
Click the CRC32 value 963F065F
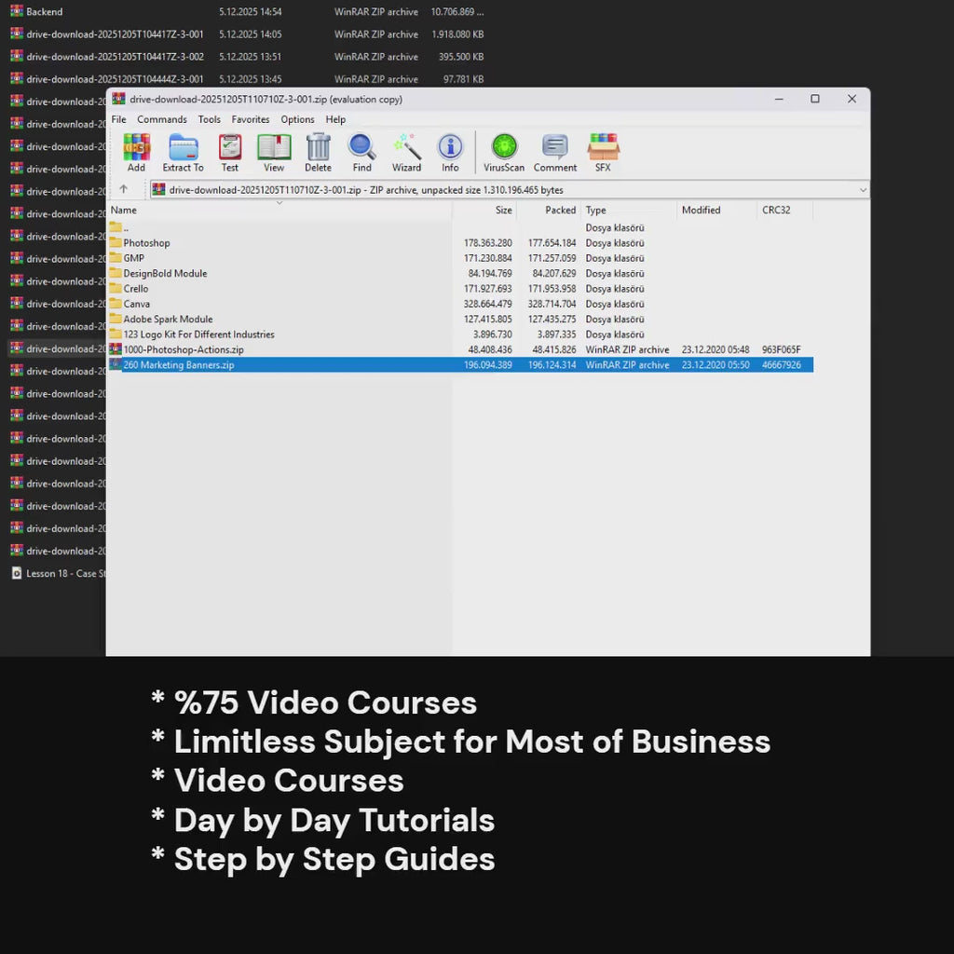tap(782, 349)
